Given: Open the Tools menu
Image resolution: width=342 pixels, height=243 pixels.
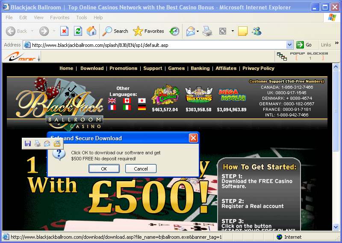Looking at the screenshot, I should [x=82, y=17].
